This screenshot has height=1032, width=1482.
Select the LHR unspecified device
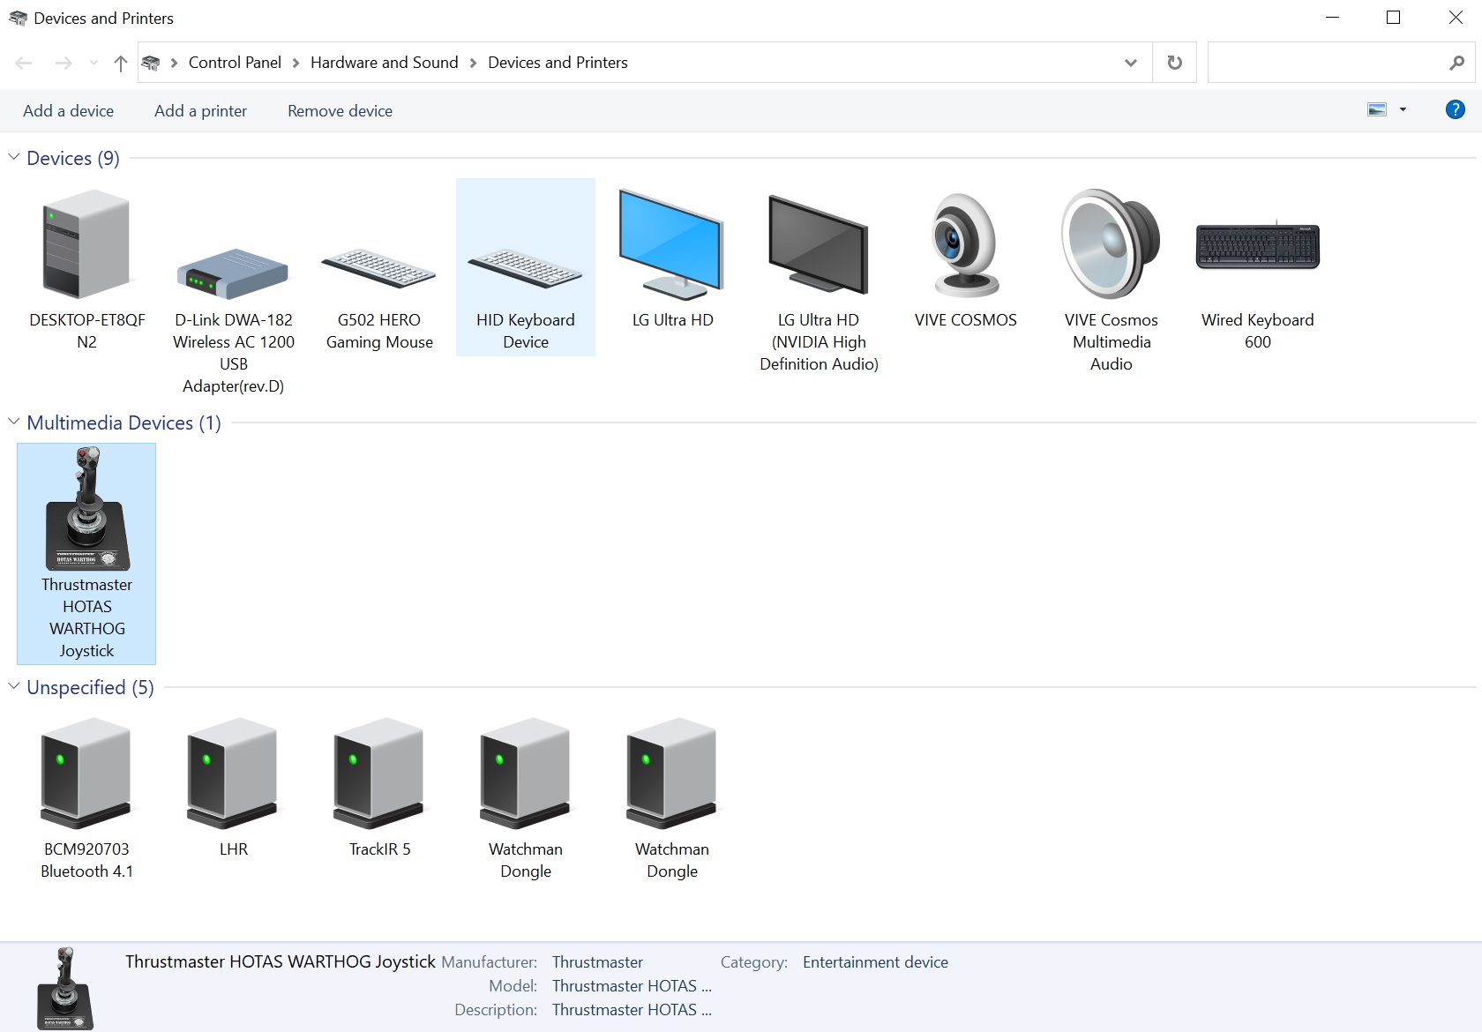point(233,786)
